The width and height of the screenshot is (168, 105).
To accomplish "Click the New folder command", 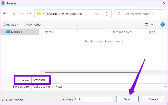I will tap(34, 25).
